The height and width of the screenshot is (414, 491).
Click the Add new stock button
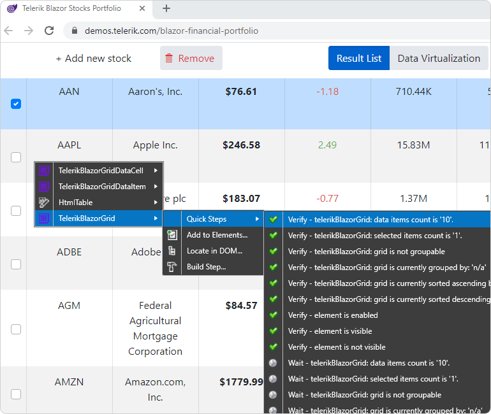point(93,58)
